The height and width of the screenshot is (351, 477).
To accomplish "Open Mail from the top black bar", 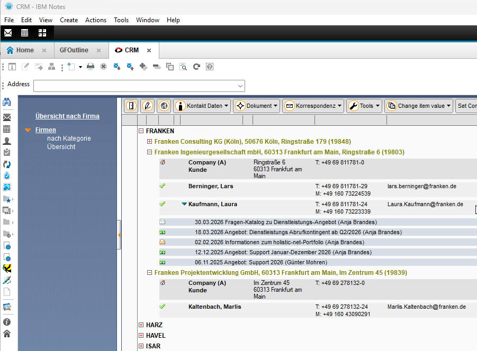I will tap(8, 33).
